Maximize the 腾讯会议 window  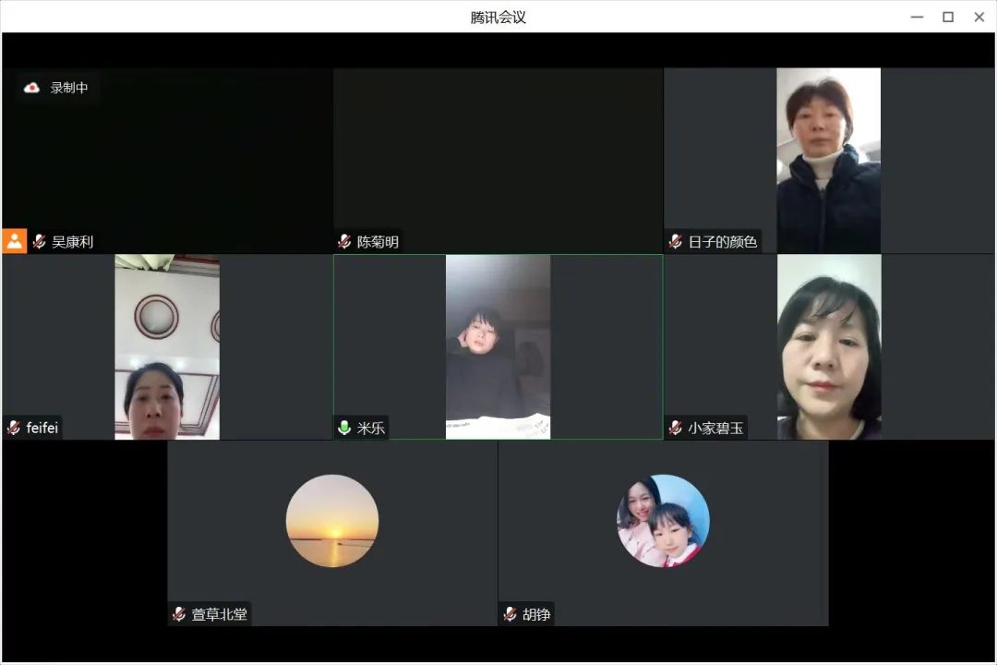point(947,17)
